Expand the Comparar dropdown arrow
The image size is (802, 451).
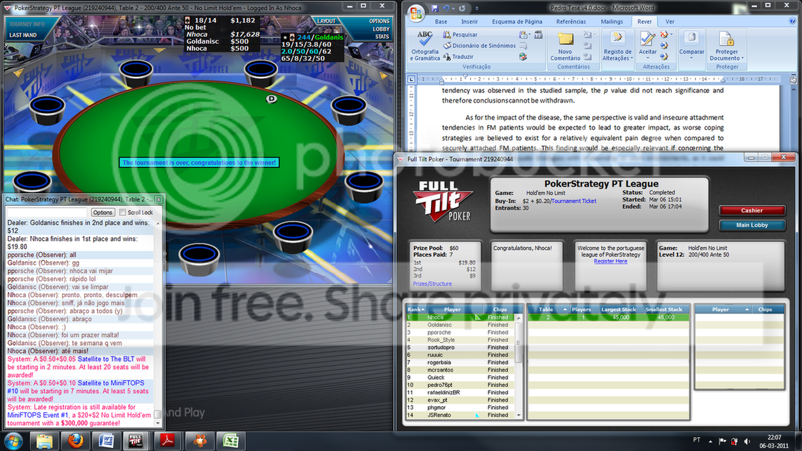691,58
